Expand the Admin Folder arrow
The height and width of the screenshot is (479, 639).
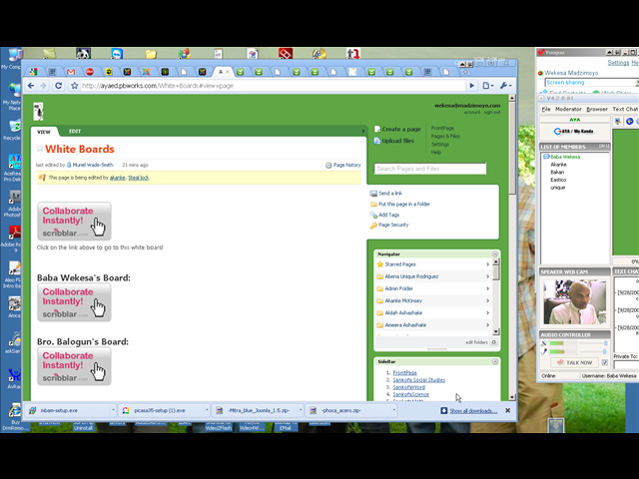[x=487, y=288]
